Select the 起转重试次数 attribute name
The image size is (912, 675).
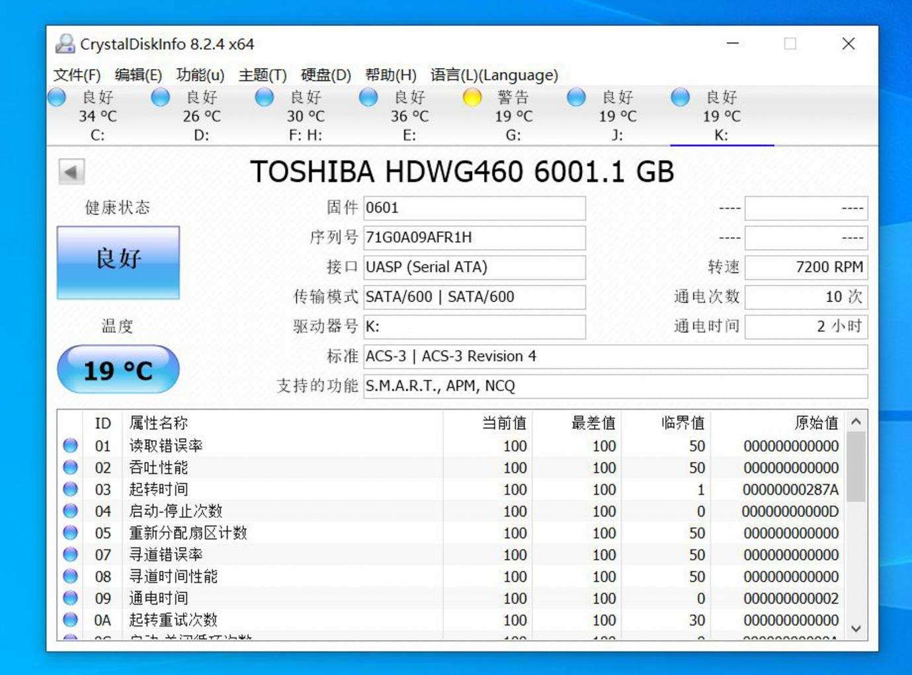coord(173,620)
